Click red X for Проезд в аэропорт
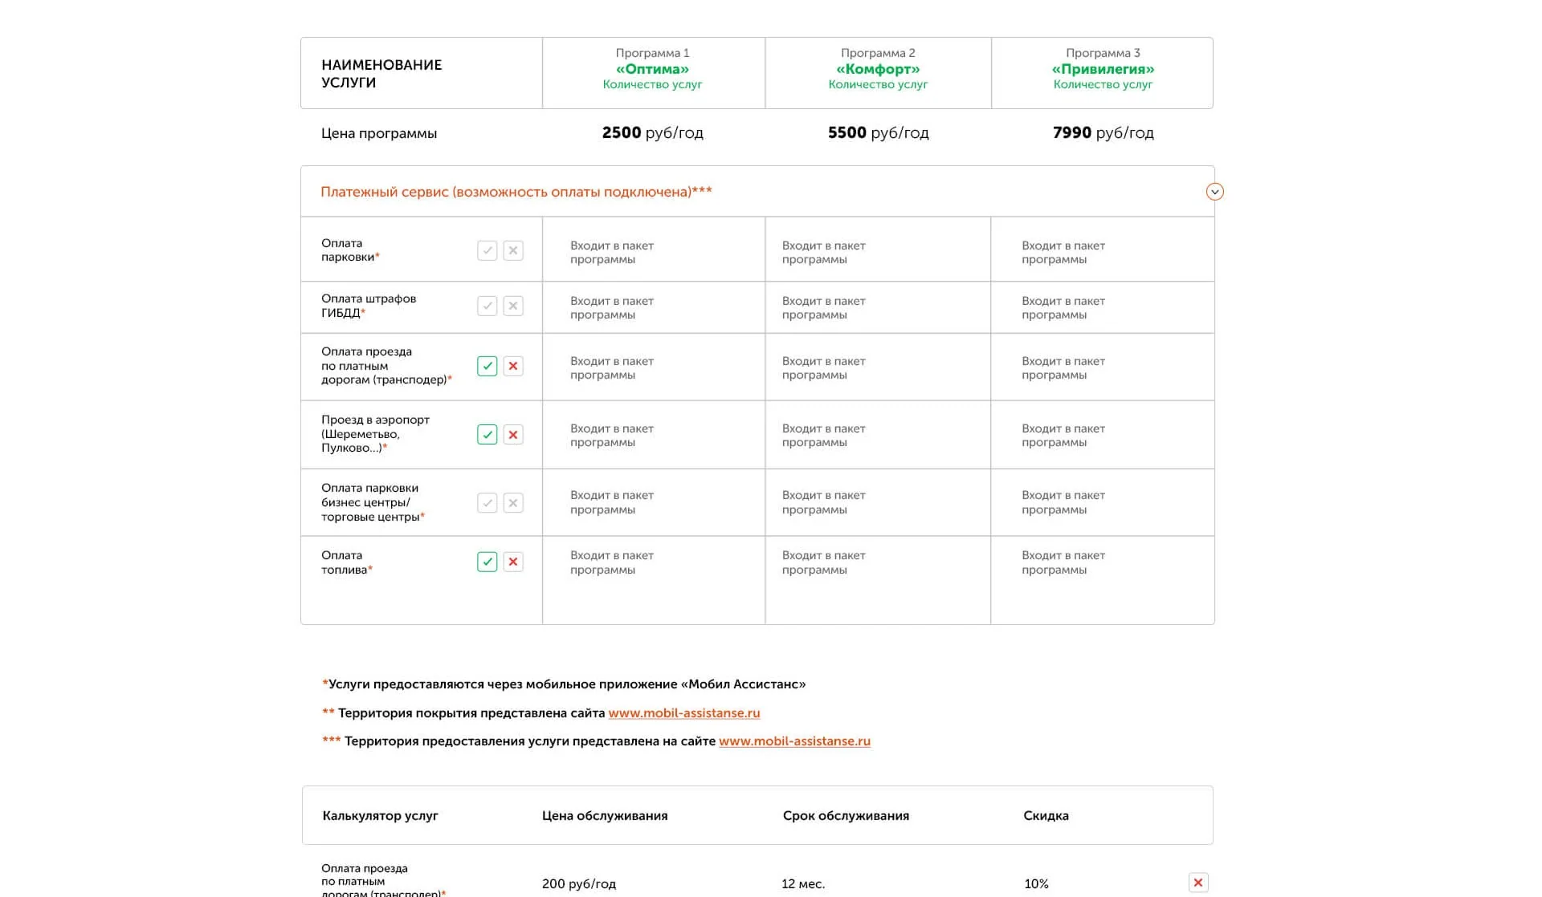The width and height of the screenshot is (1542, 897). tap(513, 434)
